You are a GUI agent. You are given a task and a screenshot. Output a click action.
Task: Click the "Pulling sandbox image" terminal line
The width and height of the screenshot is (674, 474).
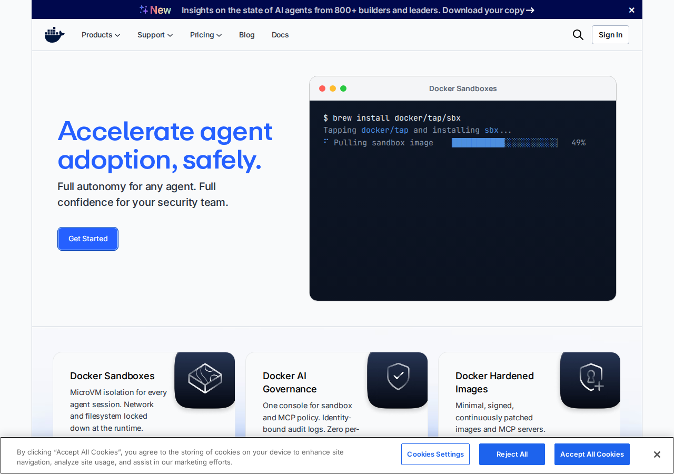click(x=383, y=143)
